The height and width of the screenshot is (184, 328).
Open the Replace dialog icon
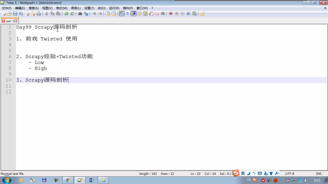(86, 14)
